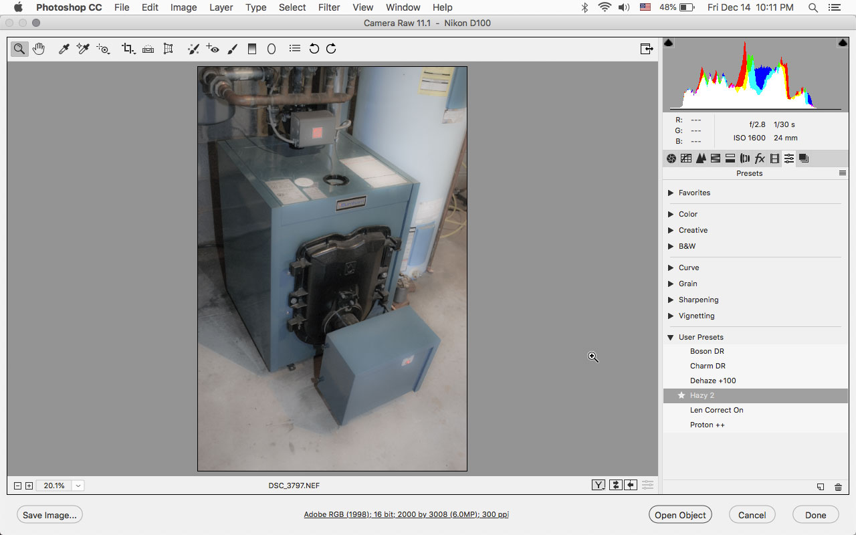Viewport: 856px width, 535px height.
Task: Open the Presets panel flyout menu
Action: pyautogui.click(x=843, y=173)
